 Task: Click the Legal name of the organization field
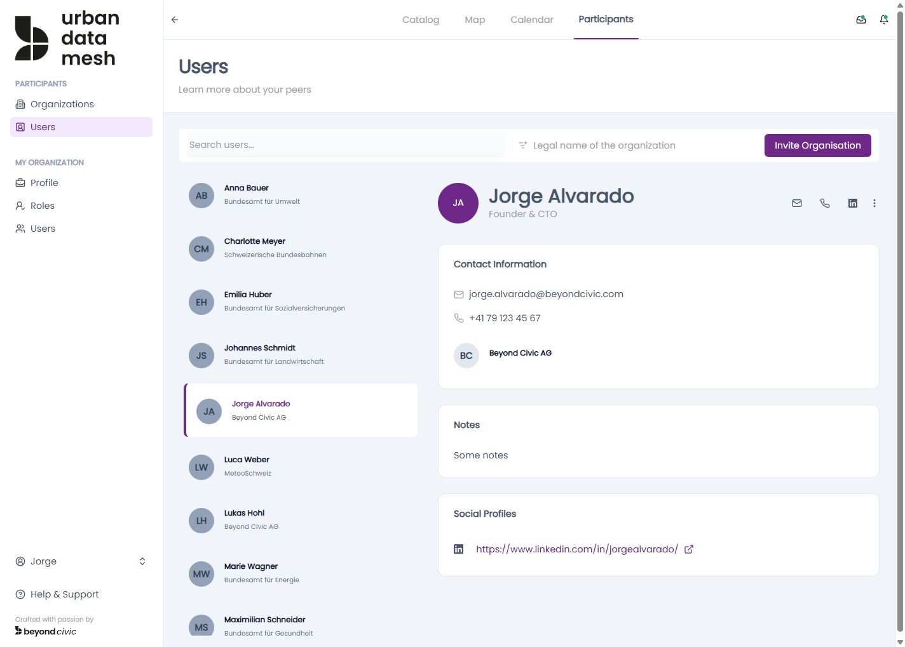[x=636, y=145]
